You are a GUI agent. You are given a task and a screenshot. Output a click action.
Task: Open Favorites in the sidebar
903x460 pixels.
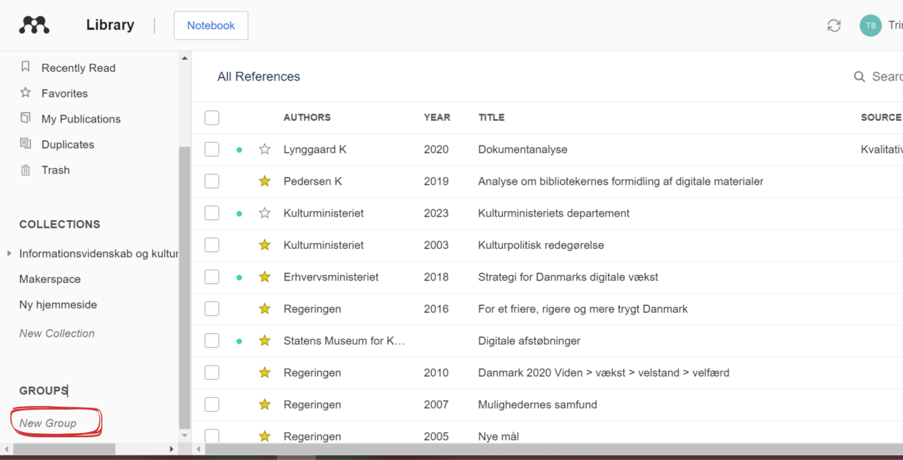pyautogui.click(x=64, y=94)
